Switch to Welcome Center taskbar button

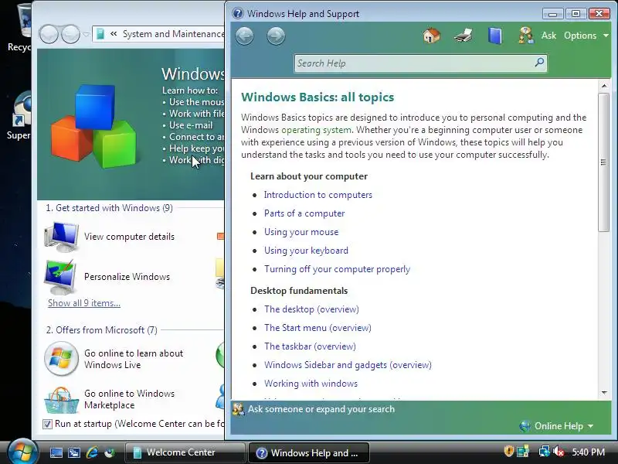185,452
